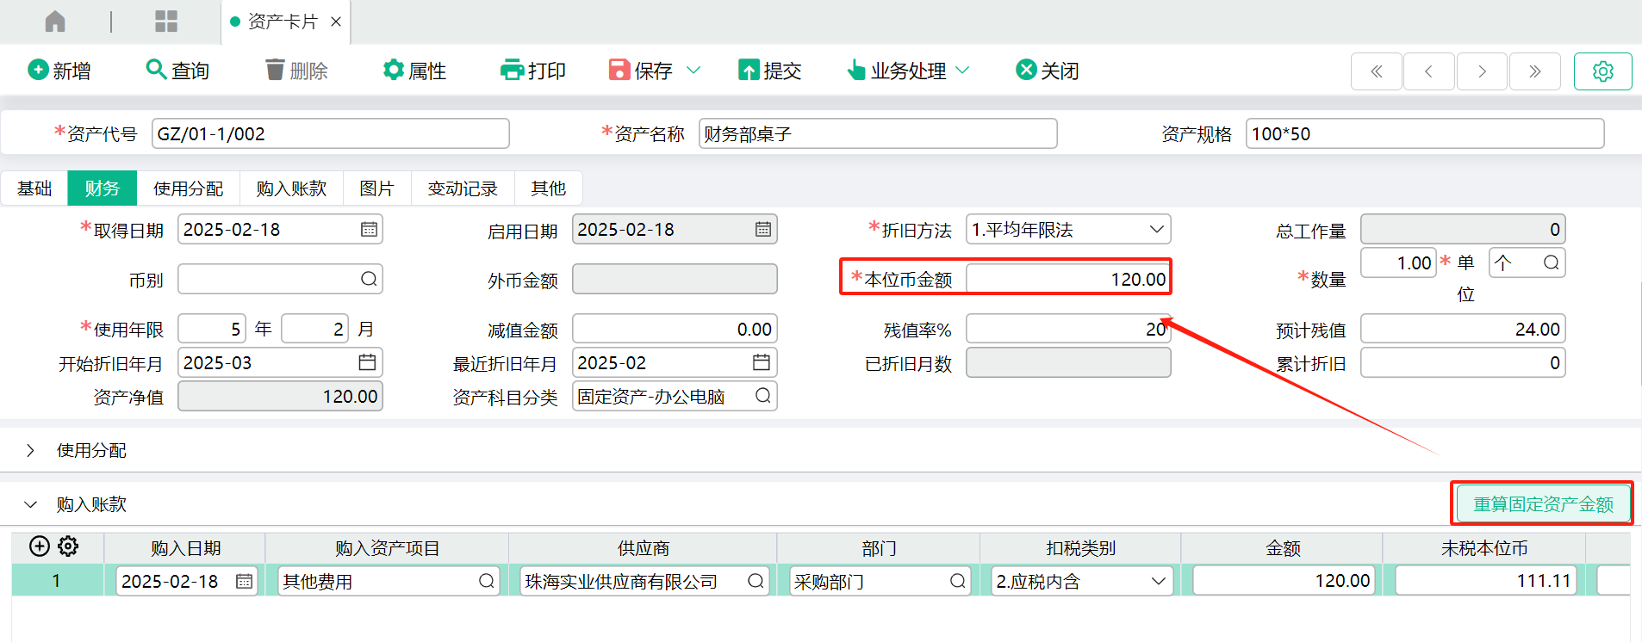
Task: Click the 删除 trash button
Action: [296, 71]
